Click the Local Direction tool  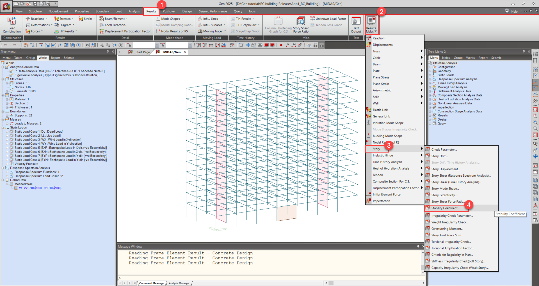[x=113, y=25]
